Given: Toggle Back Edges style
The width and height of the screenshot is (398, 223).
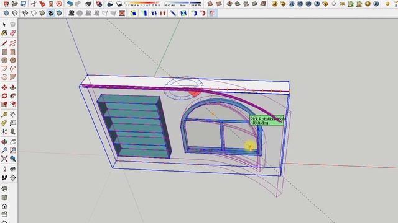Looking at the screenshot, I should (15, 13).
